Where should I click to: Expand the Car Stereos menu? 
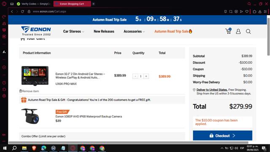tap(73, 31)
